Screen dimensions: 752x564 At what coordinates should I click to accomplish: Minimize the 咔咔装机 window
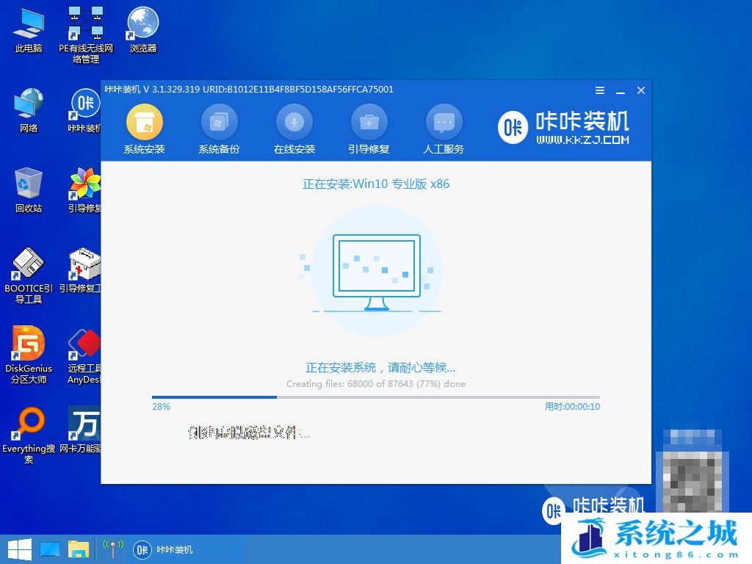pyautogui.click(x=620, y=90)
